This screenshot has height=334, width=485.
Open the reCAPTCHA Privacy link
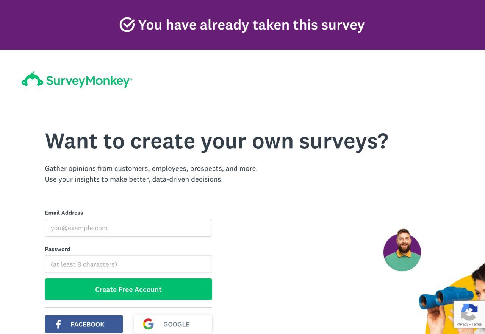(462, 324)
